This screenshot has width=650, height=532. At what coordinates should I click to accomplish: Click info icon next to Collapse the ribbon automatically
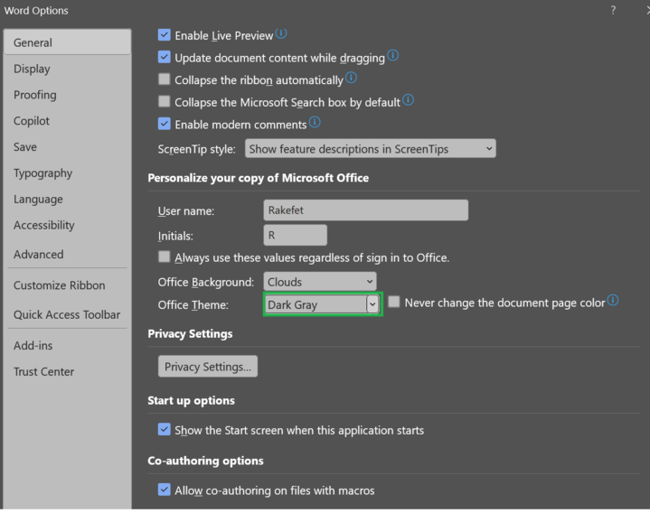click(351, 79)
